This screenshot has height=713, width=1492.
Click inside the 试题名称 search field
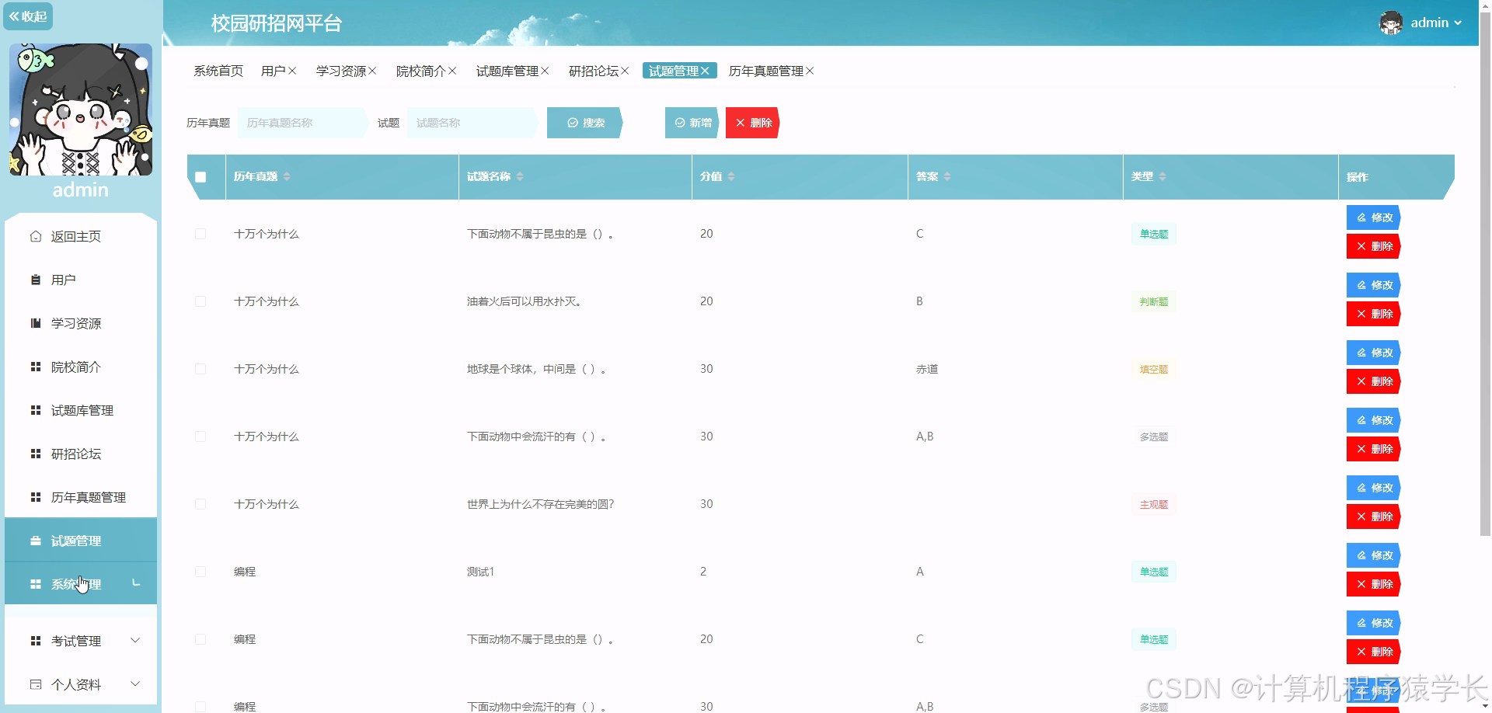click(x=470, y=122)
